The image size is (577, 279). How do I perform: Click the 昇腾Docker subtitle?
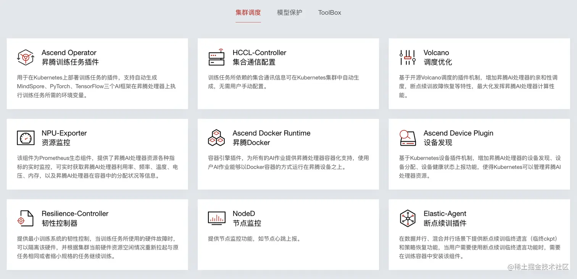(251, 143)
